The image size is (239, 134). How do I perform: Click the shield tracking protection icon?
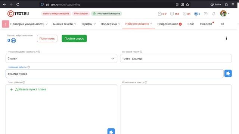(x=42, y=4)
